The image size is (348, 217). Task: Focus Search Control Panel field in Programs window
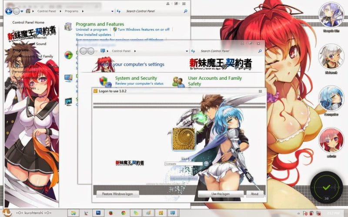(153, 11)
